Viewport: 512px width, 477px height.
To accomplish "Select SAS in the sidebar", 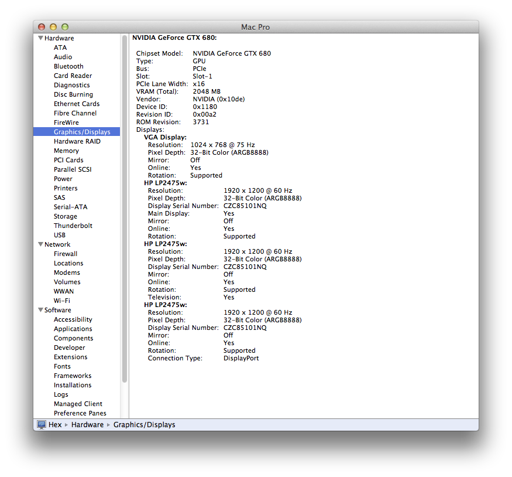I will 60,197.
